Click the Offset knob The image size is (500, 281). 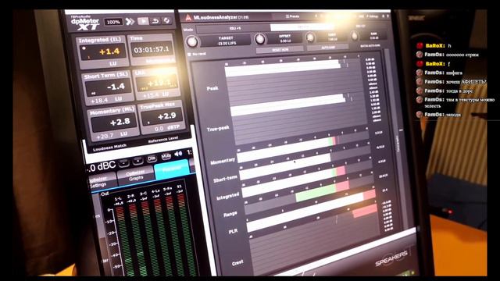point(260,39)
